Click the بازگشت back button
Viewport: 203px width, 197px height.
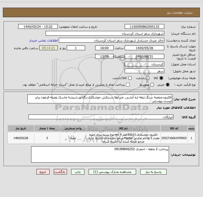(60, 172)
